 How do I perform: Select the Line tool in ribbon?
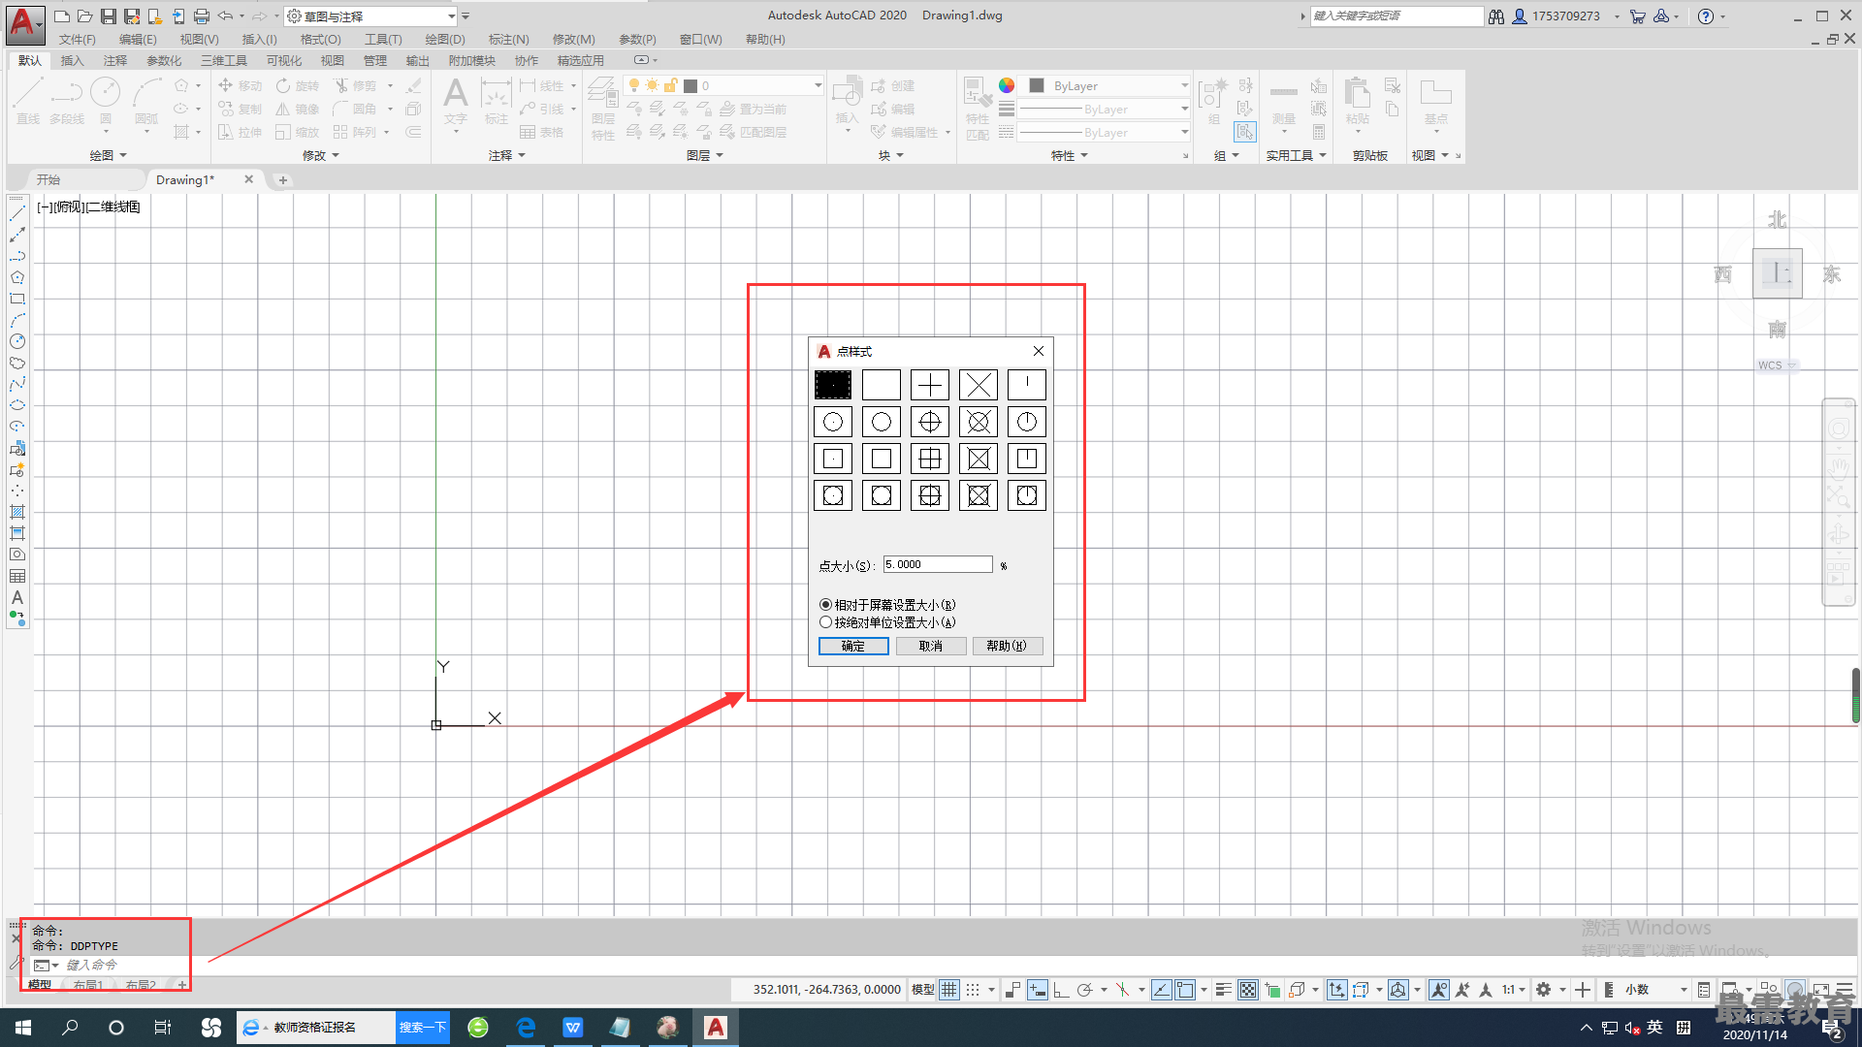coord(28,102)
